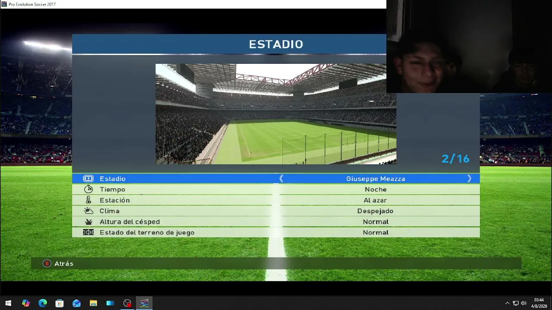Select the Clima settings row

[x=276, y=211]
